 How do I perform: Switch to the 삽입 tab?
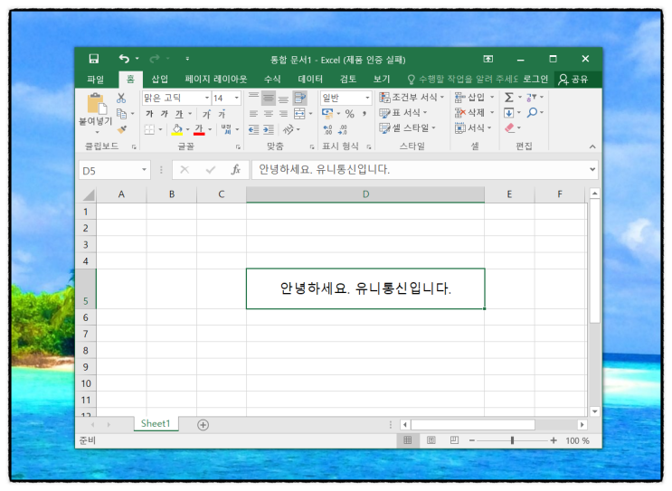pos(160,80)
